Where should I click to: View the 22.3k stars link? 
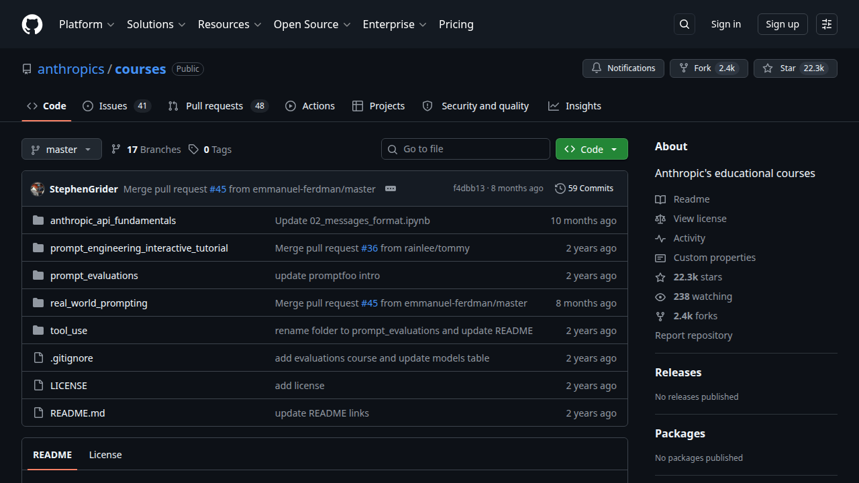tap(689, 277)
